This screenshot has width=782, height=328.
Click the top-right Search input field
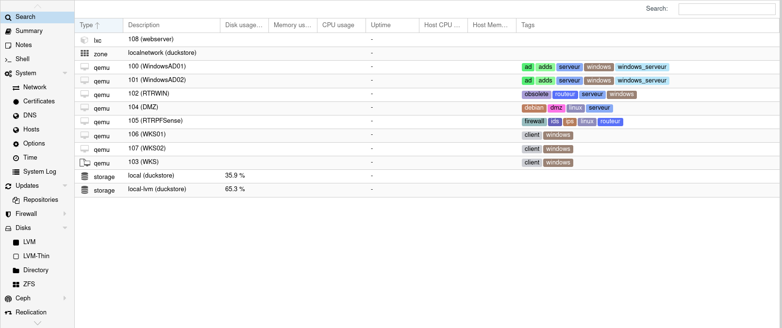(x=727, y=9)
